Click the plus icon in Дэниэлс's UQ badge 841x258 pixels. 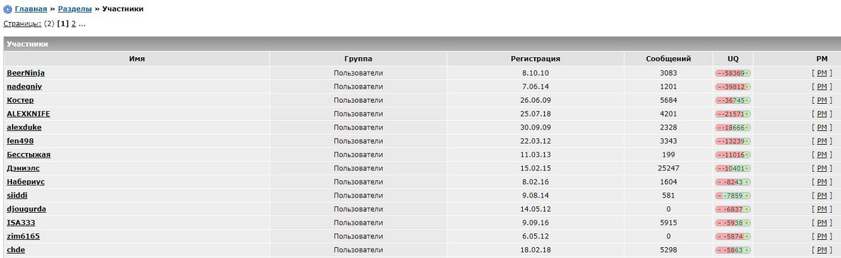tap(747, 169)
